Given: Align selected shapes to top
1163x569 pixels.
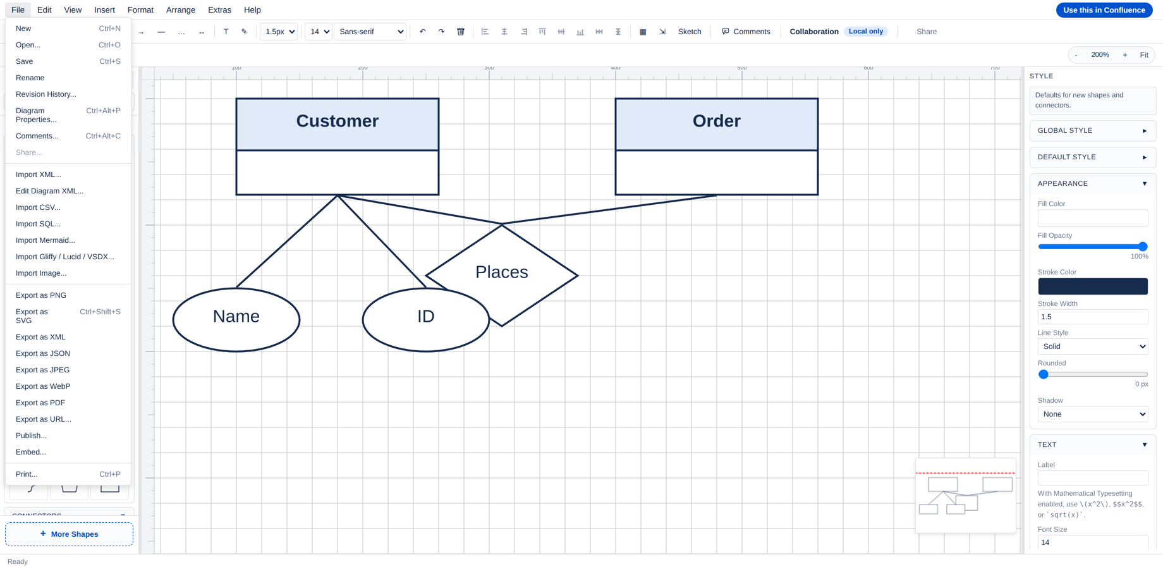Looking at the screenshot, I should [x=542, y=32].
